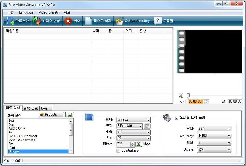
Task: Click the 시작 column header
Action: (x=99, y=31)
